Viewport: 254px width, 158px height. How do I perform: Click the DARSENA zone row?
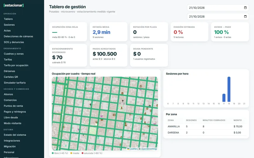coord(206,132)
